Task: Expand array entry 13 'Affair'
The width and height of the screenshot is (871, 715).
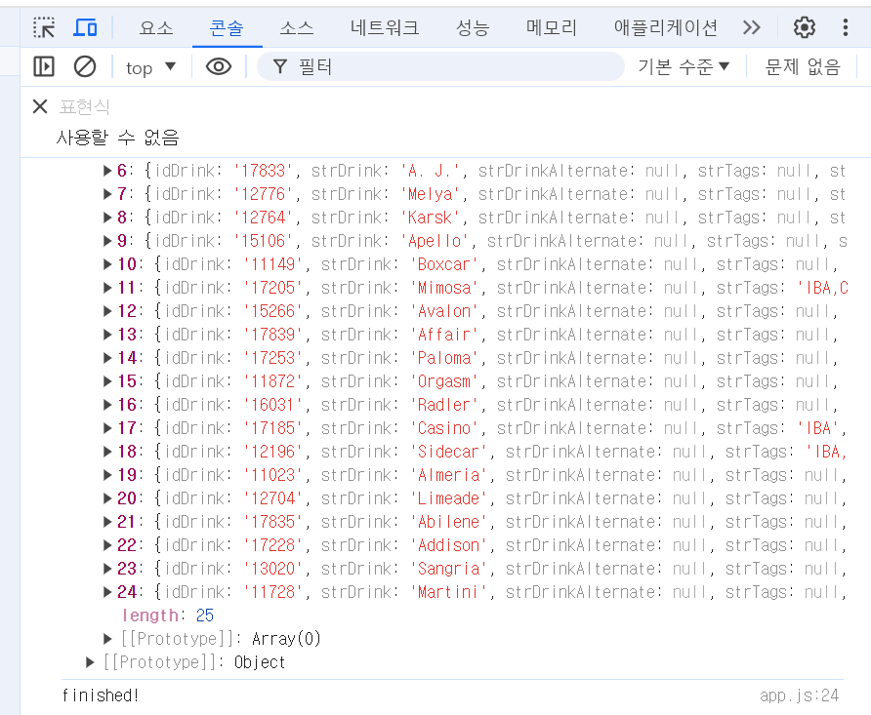Action: (x=107, y=335)
